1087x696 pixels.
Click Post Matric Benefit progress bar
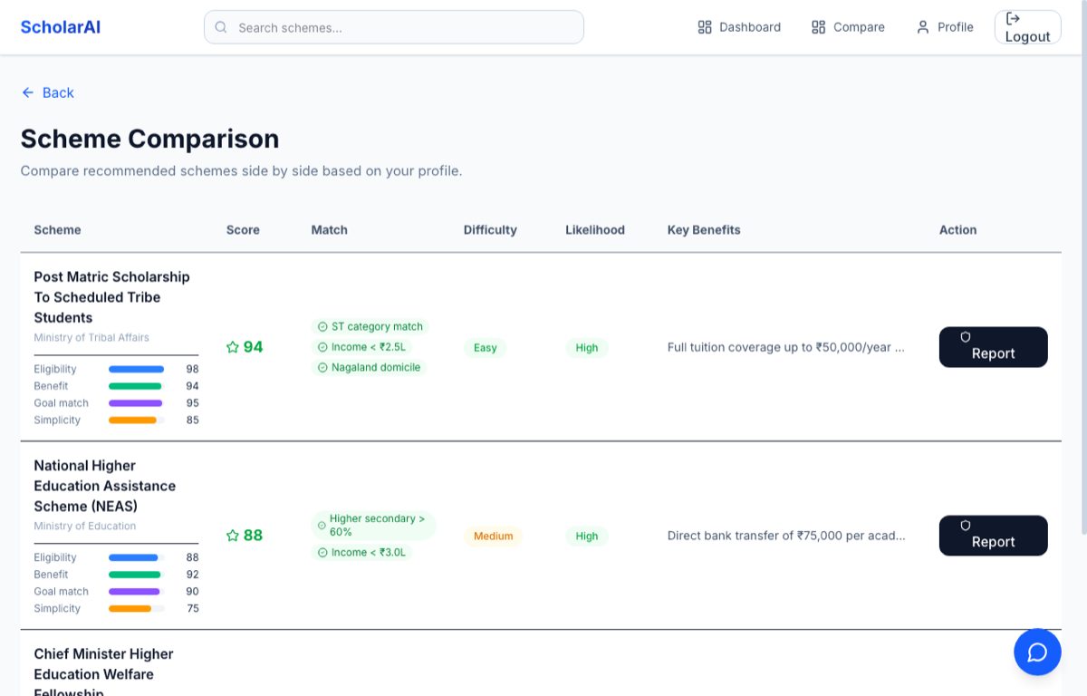pos(137,386)
